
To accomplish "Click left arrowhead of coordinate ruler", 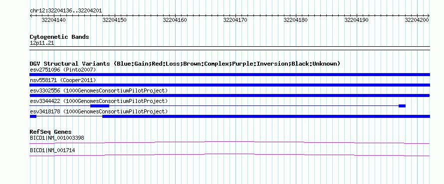I will (x=31, y=15).
